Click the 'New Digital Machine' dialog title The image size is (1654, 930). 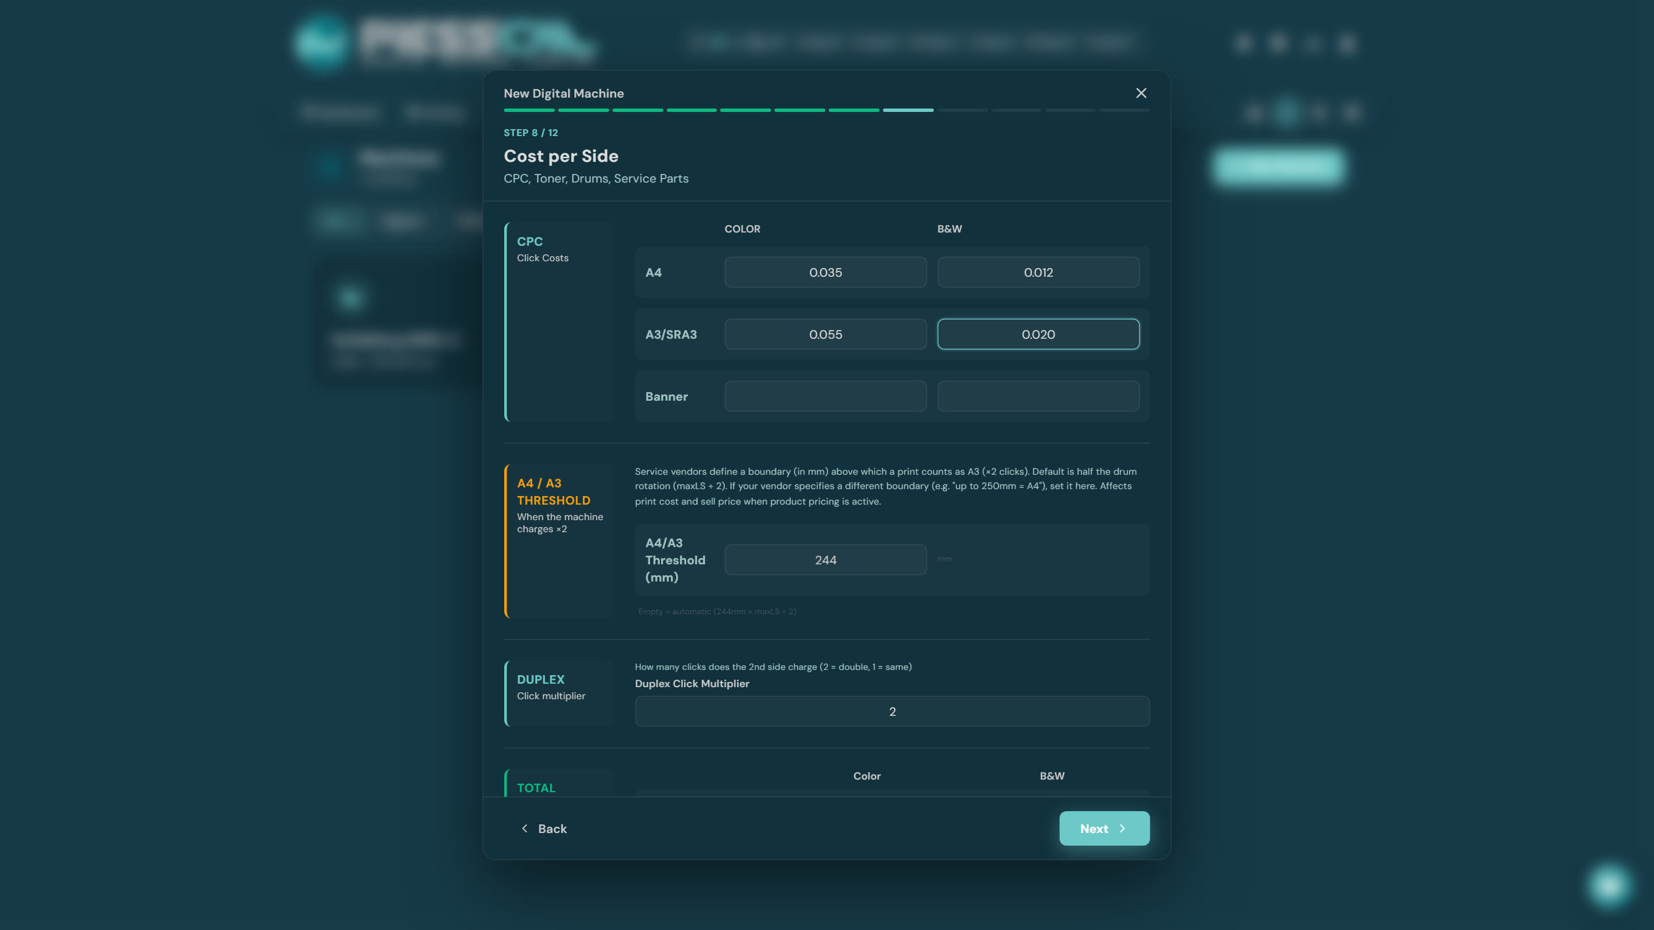click(563, 94)
